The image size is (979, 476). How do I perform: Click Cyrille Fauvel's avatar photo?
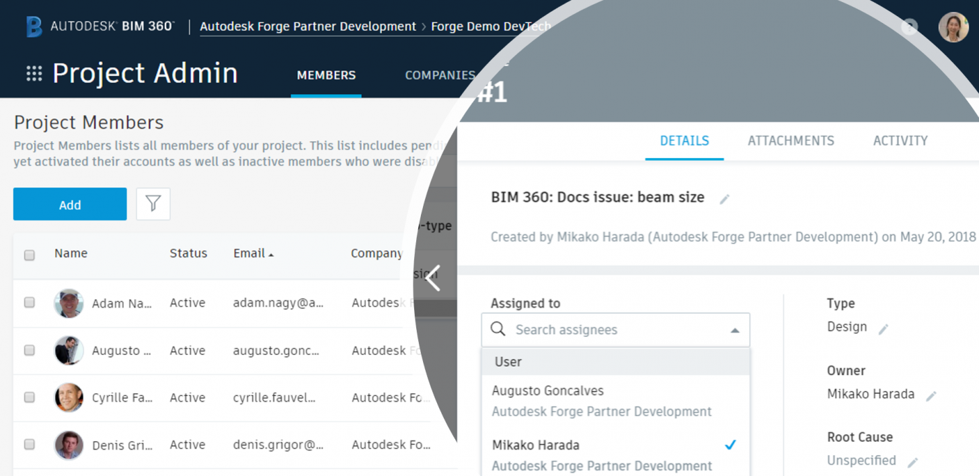[69, 397]
